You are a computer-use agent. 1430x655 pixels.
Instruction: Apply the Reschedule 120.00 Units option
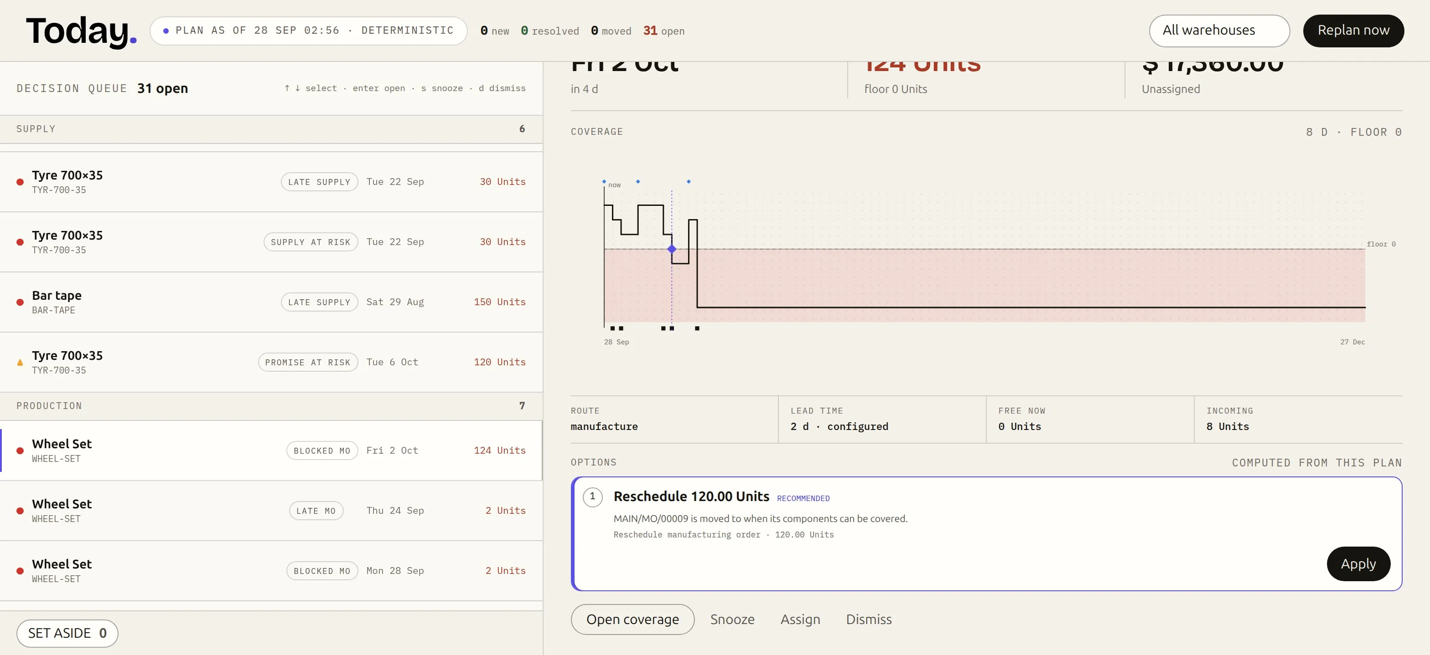(1358, 563)
